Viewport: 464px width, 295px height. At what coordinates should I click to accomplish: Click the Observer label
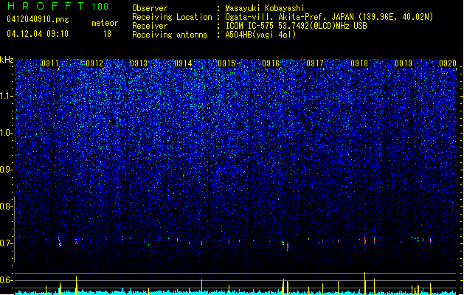(x=150, y=8)
